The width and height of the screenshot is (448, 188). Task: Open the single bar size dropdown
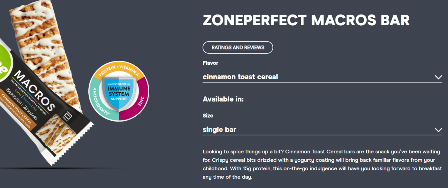click(x=322, y=130)
